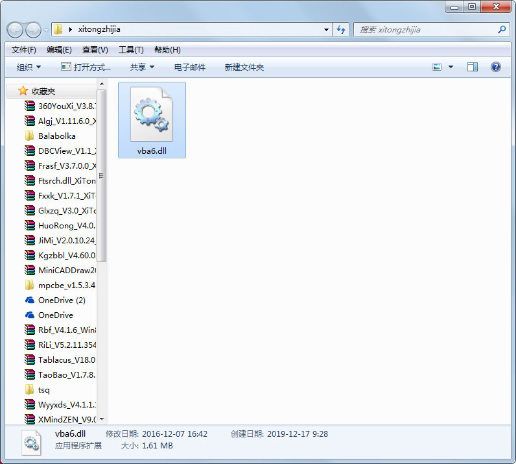Click the Forward navigation arrow button

(x=33, y=30)
